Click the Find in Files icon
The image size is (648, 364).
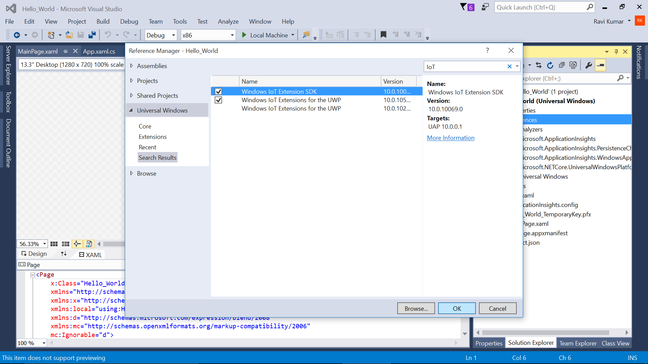[x=306, y=35]
